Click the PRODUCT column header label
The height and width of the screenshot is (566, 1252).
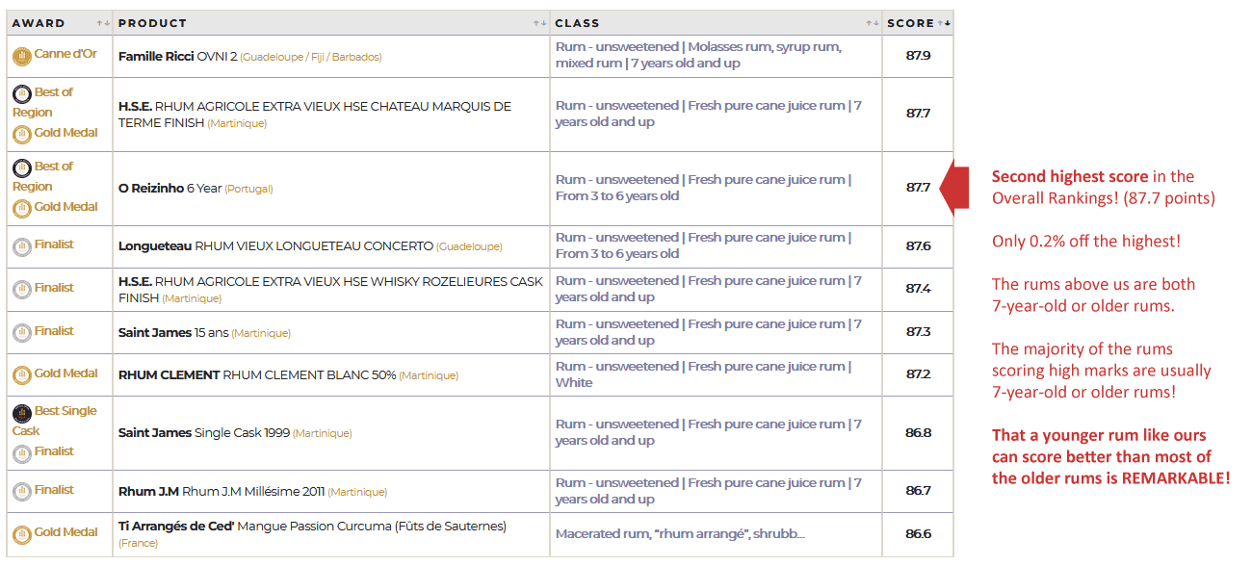[x=153, y=23]
